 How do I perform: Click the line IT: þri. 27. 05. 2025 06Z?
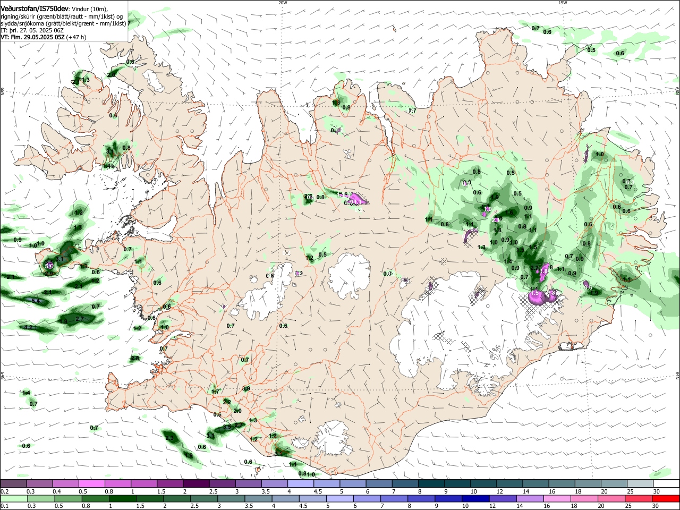(x=32, y=30)
